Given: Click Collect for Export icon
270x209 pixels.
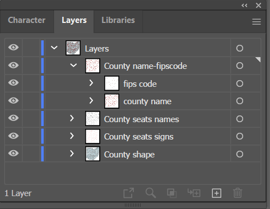Looking at the screenshot, I should click(x=129, y=193).
